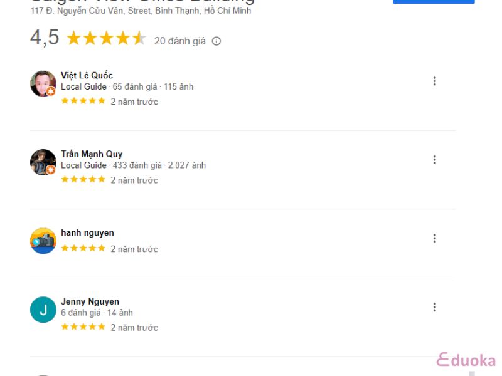Click the 20 đánh giá review count
This screenshot has width=502, height=376.
pyautogui.click(x=180, y=41)
